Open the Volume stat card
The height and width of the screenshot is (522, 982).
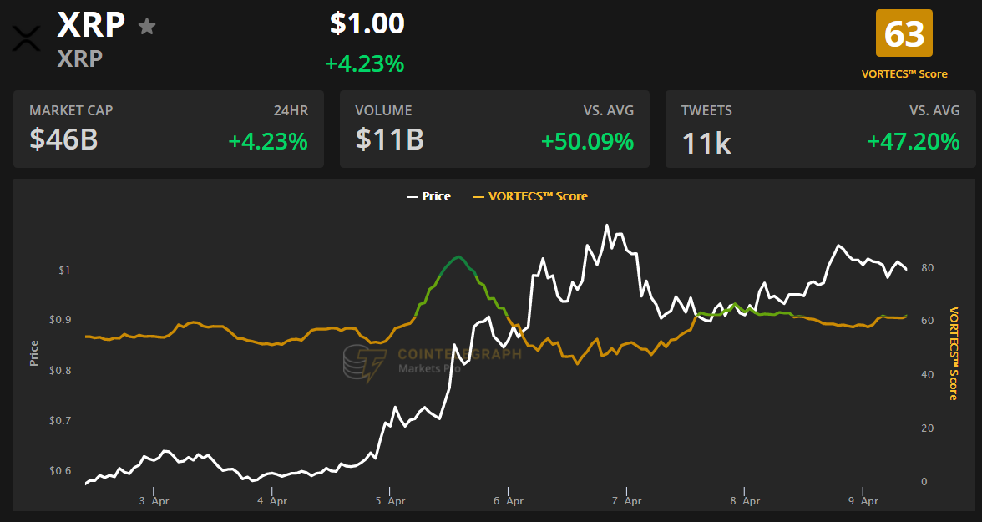coord(494,129)
